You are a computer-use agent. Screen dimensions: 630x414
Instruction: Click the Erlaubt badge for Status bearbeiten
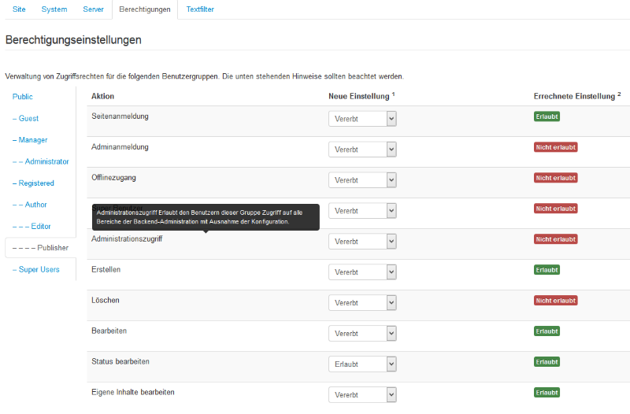547,362
